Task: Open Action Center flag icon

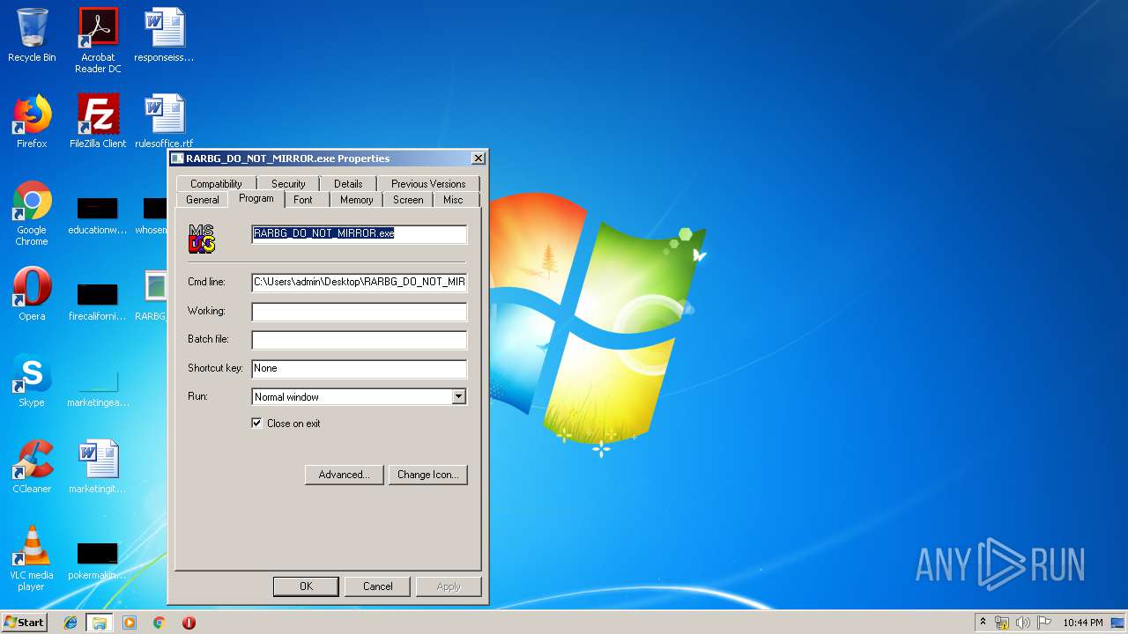Action: coord(1044,623)
